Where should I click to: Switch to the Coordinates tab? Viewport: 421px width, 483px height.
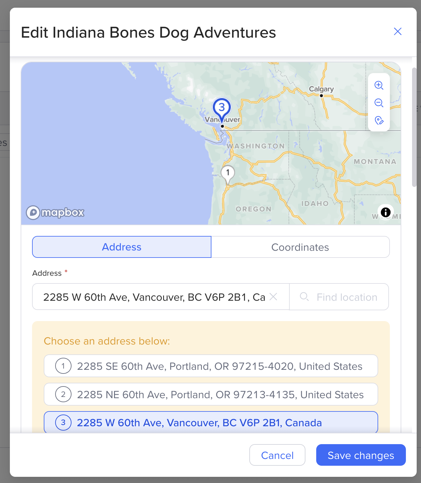point(300,247)
